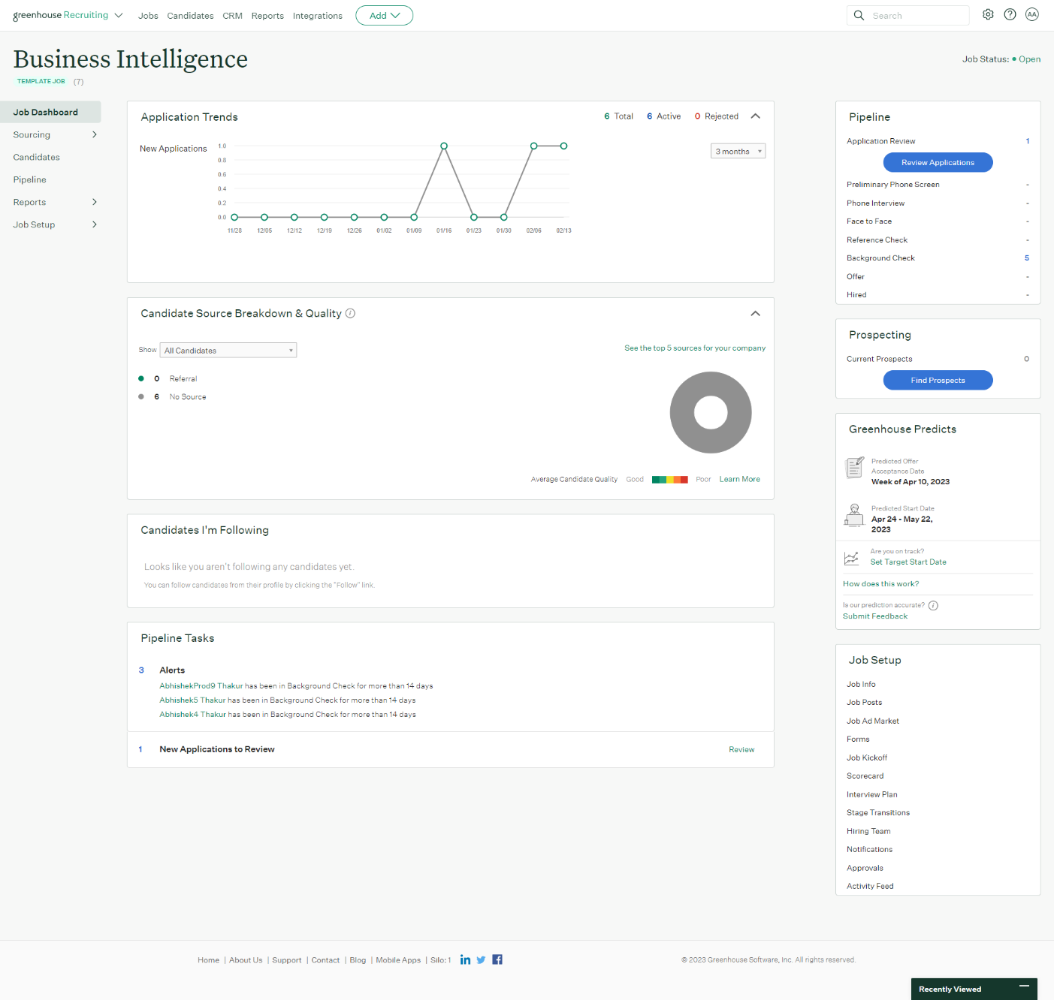This screenshot has height=1000, width=1054.
Task: Click the info icon beside Candidate Source Breakdown
Action: point(350,313)
